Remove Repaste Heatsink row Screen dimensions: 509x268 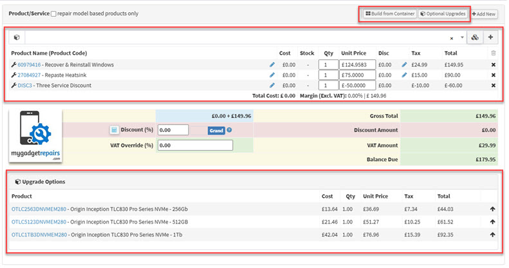point(494,75)
